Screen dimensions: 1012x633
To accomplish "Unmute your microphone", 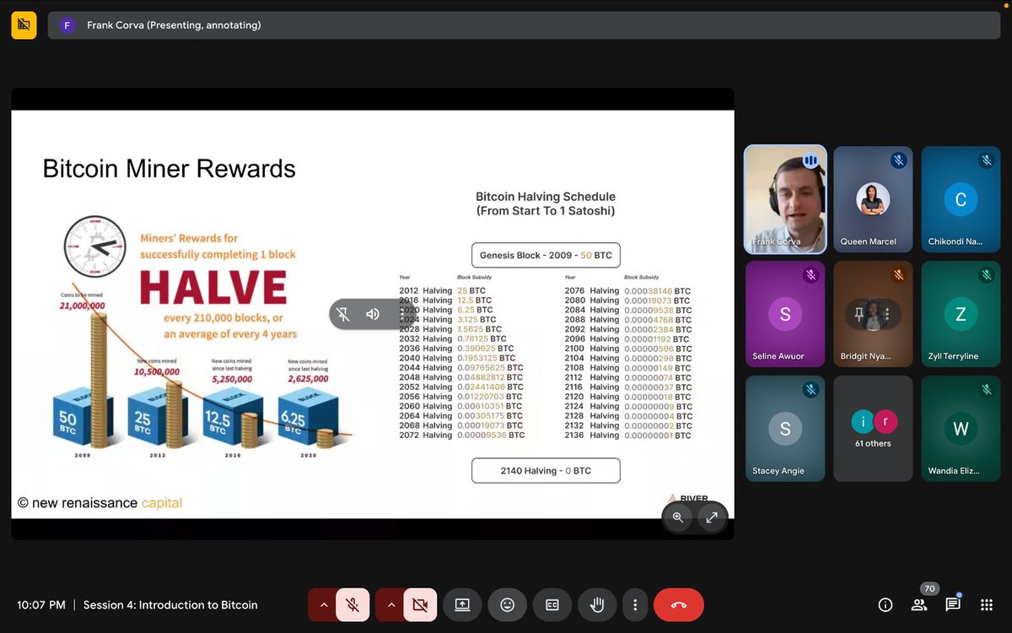I will click(353, 604).
